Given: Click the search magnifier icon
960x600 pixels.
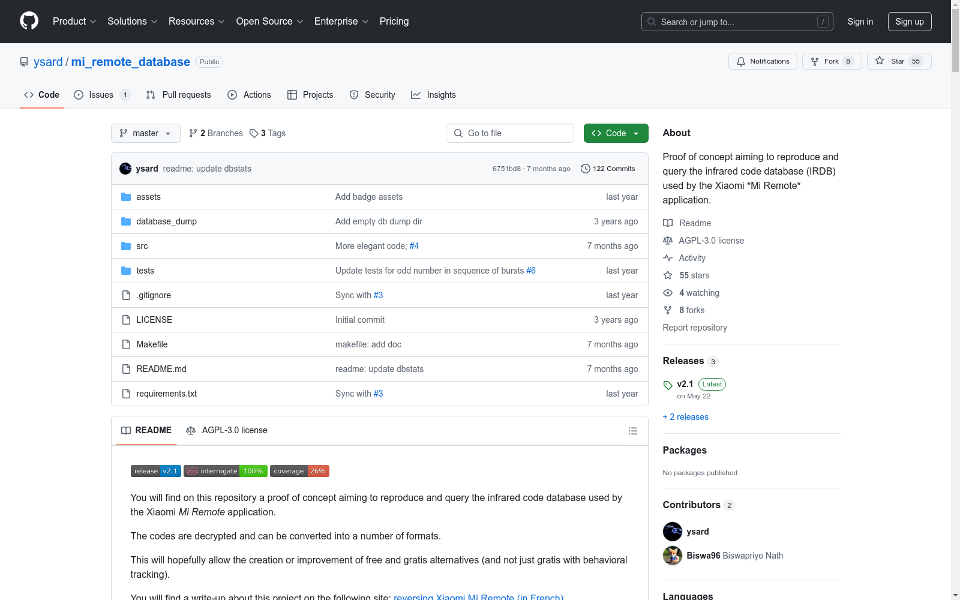Looking at the screenshot, I should [652, 22].
